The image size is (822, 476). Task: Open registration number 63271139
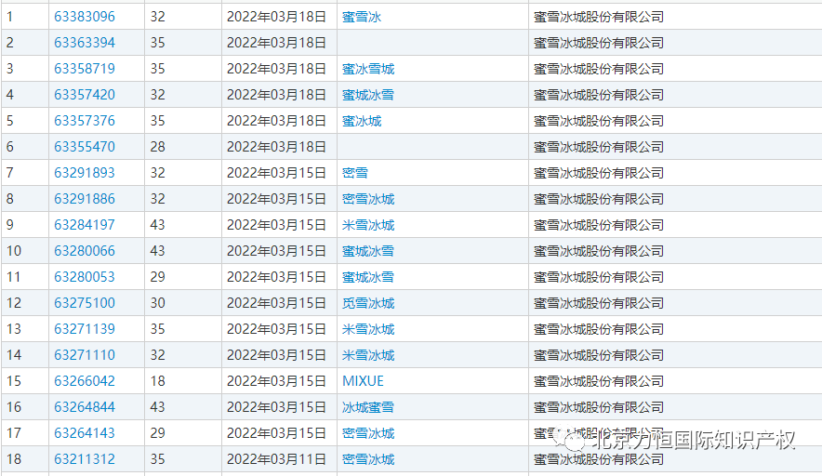click(x=85, y=329)
